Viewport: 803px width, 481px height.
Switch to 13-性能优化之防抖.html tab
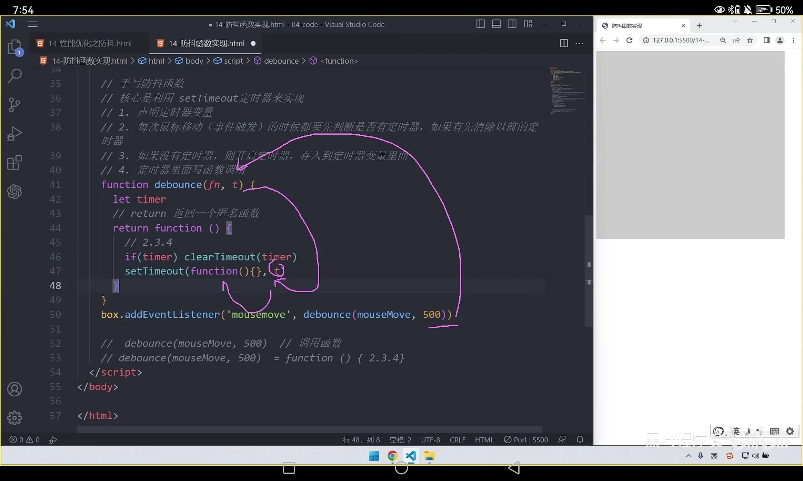[x=90, y=43]
